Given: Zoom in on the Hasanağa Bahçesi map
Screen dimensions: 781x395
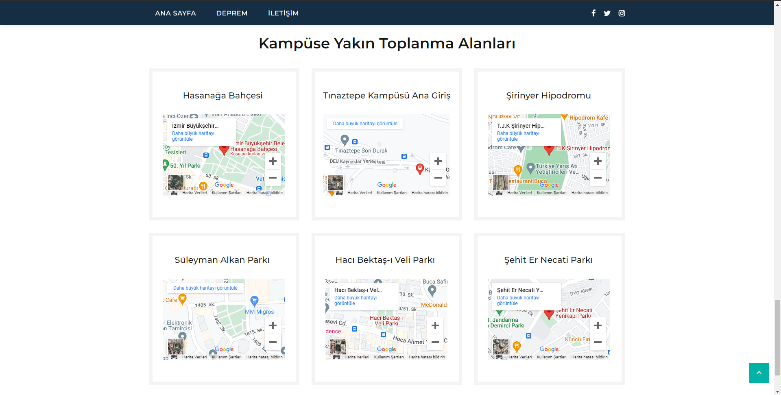Looking at the screenshot, I should click(x=273, y=161).
